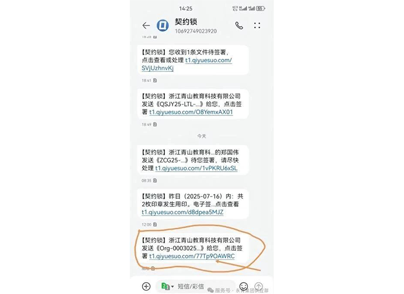Open link t1.qiyuesuo.com/77Tp9OAWRC

point(192,256)
